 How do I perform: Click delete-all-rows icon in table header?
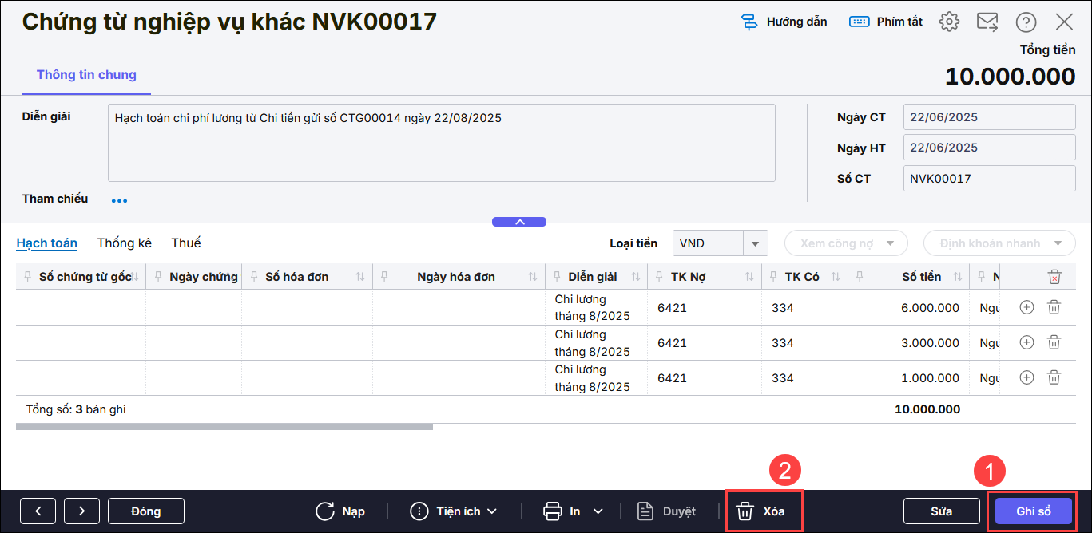(x=1054, y=277)
